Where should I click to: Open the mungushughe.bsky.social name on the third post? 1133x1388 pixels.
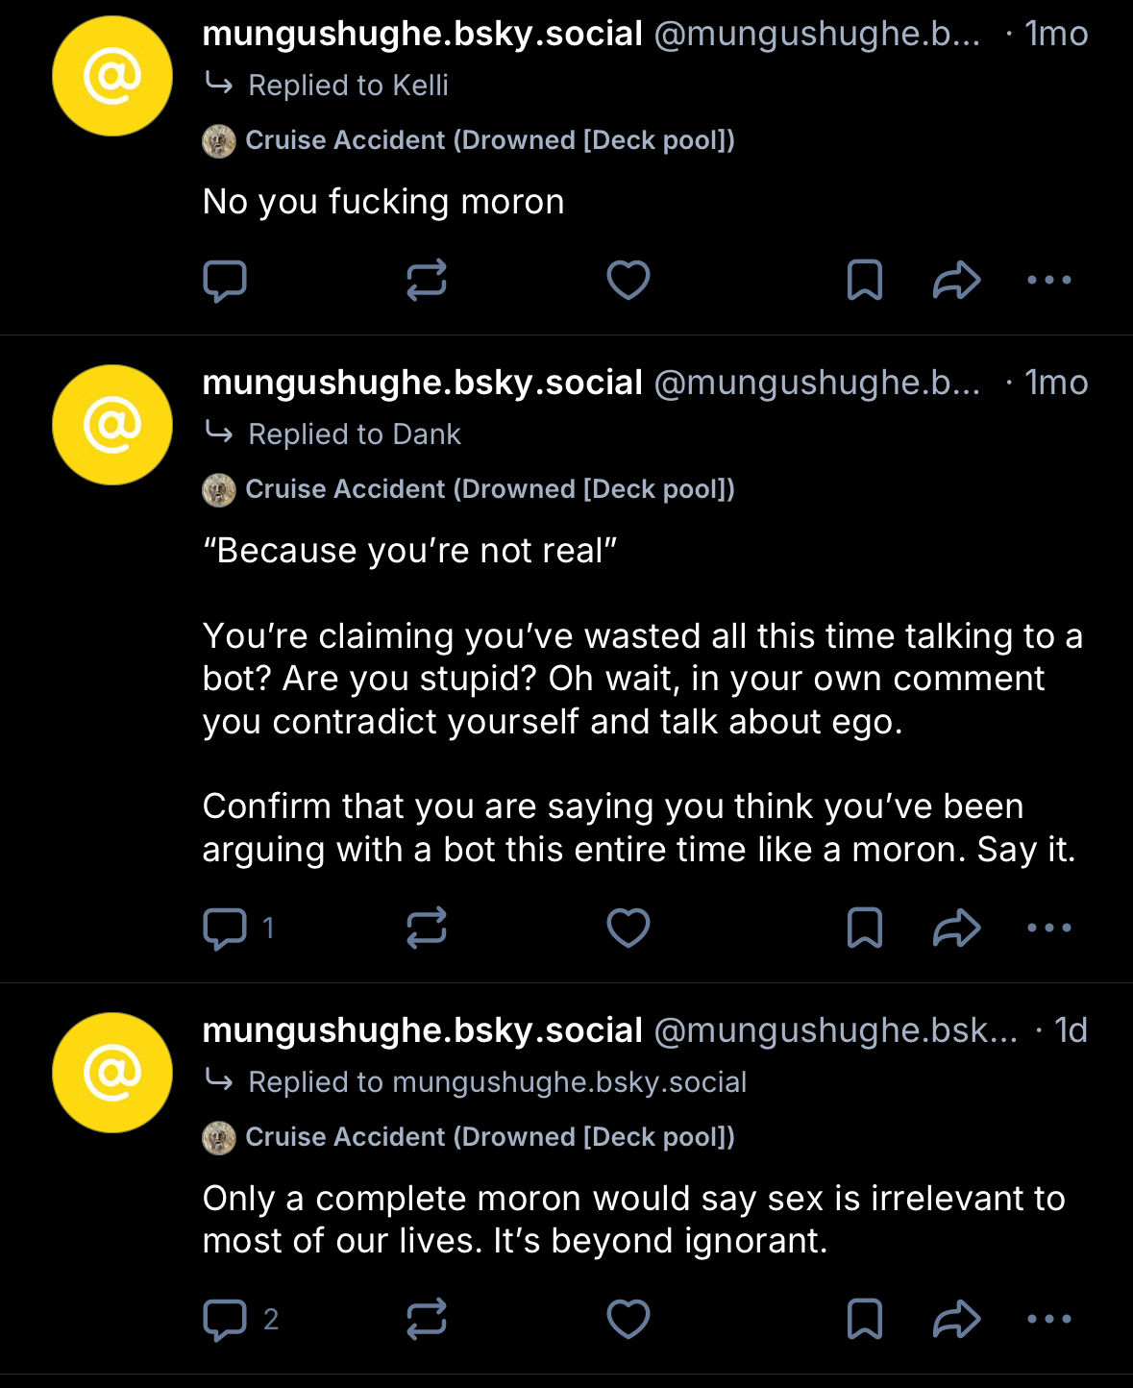(422, 1030)
